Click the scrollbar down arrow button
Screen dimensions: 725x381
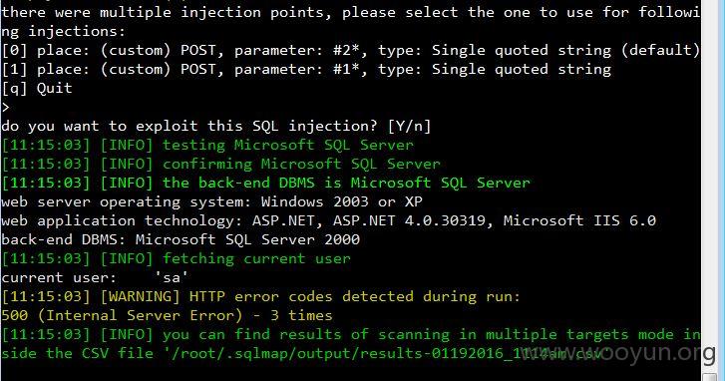tap(709, 376)
